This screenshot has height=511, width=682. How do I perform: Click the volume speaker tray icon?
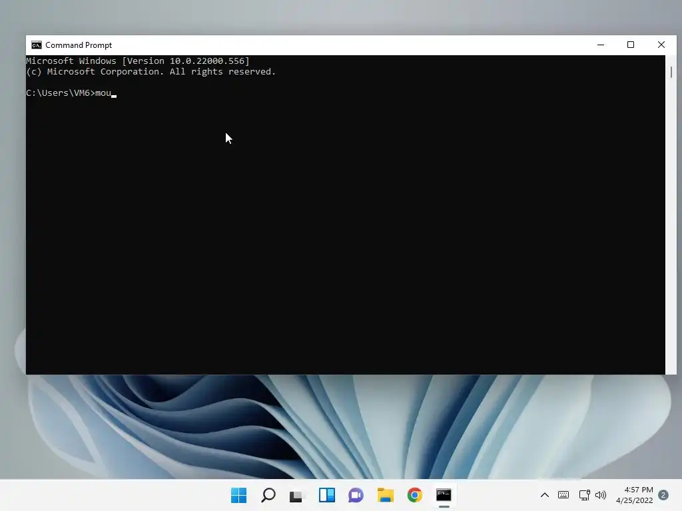[601, 495]
